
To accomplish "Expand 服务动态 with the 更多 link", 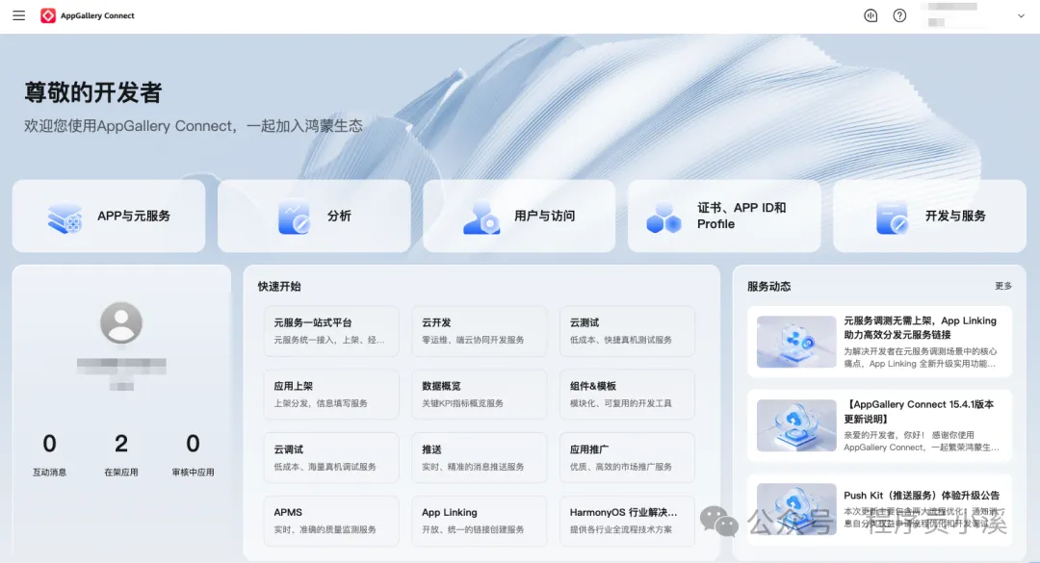I will pyautogui.click(x=1002, y=286).
